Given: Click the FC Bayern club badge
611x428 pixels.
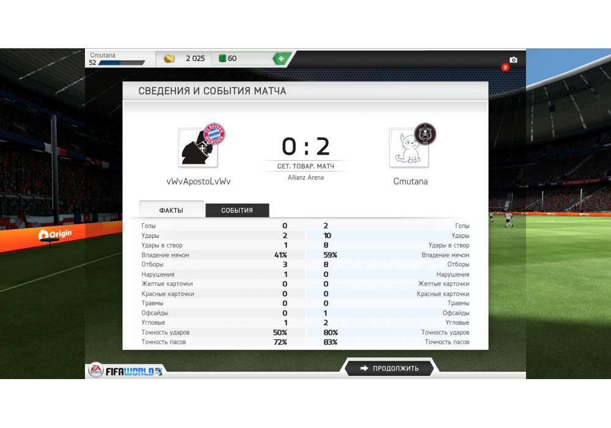Looking at the screenshot, I should click(214, 134).
